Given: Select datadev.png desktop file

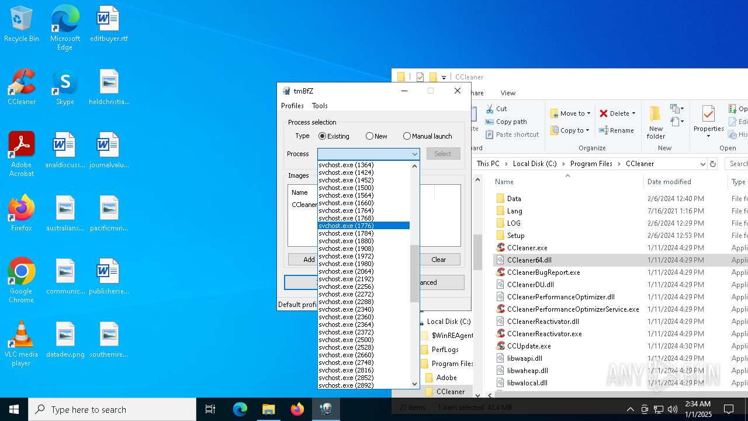Looking at the screenshot, I should 65,340.
